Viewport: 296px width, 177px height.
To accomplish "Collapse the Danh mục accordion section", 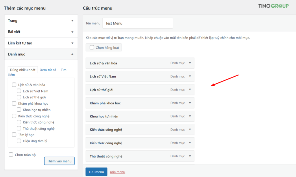I will [41, 54].
